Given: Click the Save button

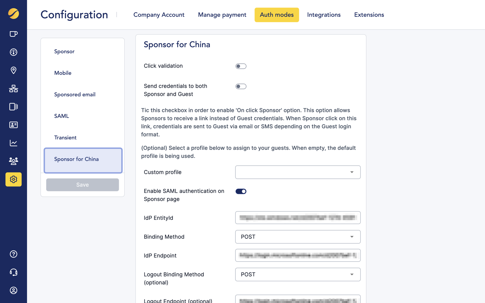Looking at the screenshot, I should [x=82, y=184].
